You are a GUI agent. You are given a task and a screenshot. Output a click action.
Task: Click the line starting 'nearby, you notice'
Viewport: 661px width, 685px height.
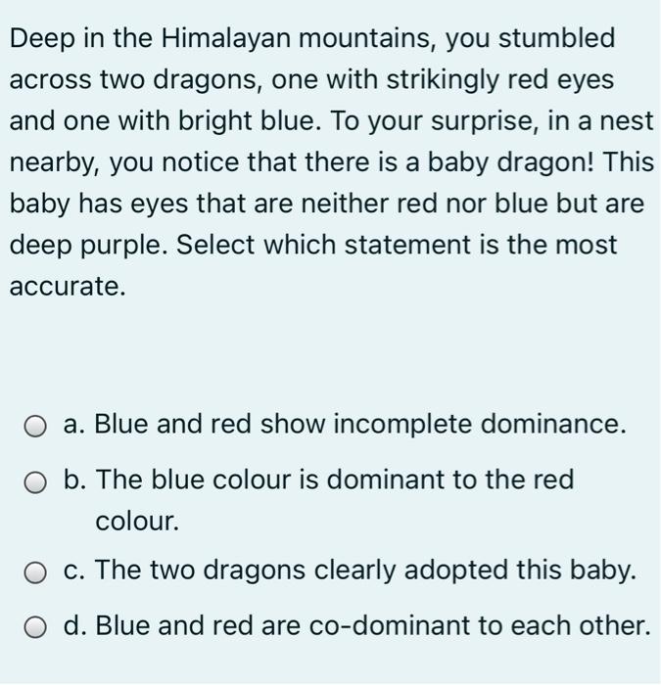[331, 163]
